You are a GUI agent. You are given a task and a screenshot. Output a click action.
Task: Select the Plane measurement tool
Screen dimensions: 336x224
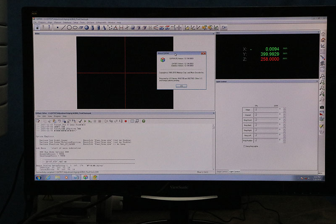tap(81, 28)
